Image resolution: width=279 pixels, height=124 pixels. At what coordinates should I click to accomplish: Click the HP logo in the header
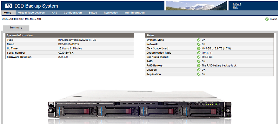[x=9, y=6]
